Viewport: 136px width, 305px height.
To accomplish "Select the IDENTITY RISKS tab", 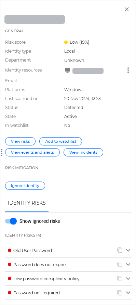I will (x=27, y=203).
